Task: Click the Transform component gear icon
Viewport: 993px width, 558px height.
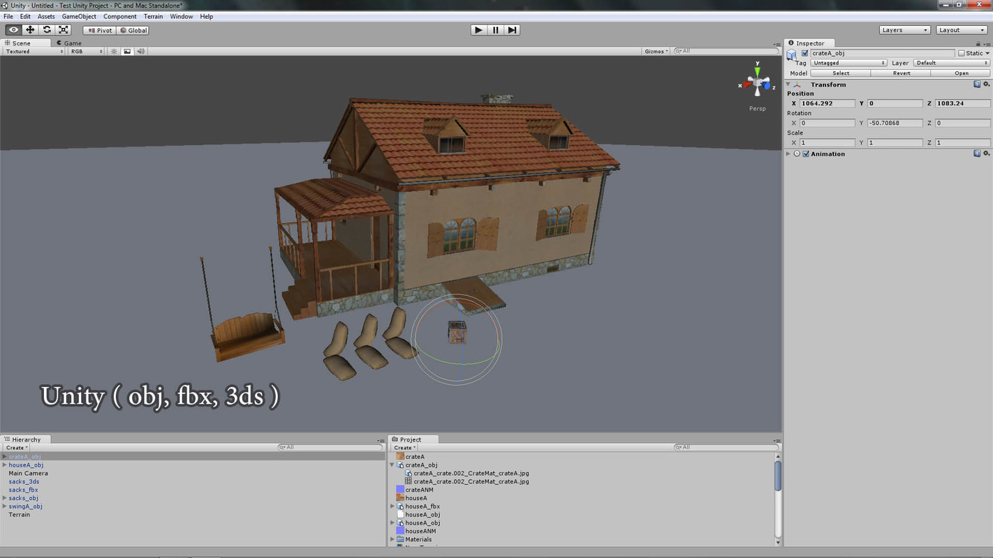Action: click(x=986, y=84)
